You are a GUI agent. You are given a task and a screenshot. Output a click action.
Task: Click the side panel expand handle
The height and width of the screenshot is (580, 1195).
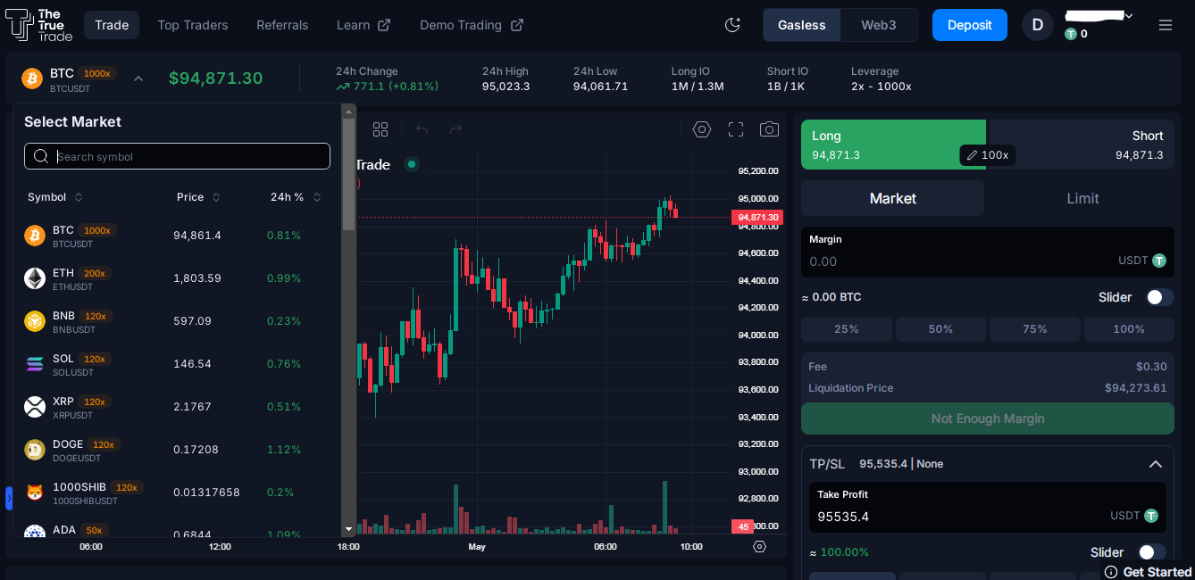pyautogui.click(x=9, y=498)
